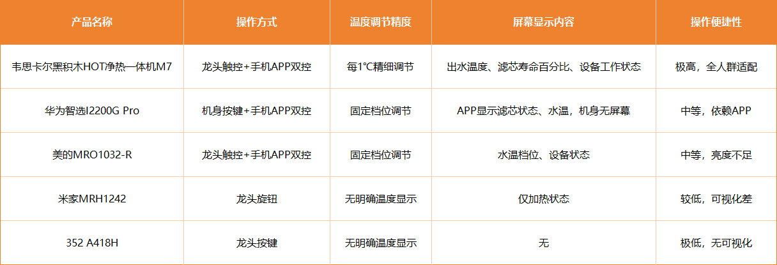Image resolution: width=777 pixels, height=265 pixels.
Task: Select the 机身按键+手机APP双控 cell
Action: (256, 110)
